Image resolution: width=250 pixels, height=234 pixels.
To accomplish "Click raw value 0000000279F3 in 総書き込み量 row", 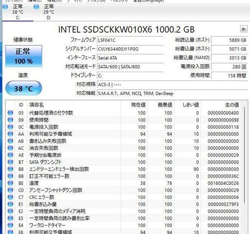I will pyautogui.click(x=223, y=204).
